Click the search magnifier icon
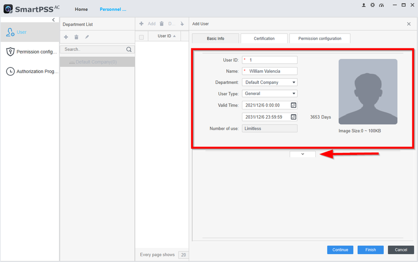The height and width of the screenshot is (262, 418). pyautogui.click(x=129, y=49)
